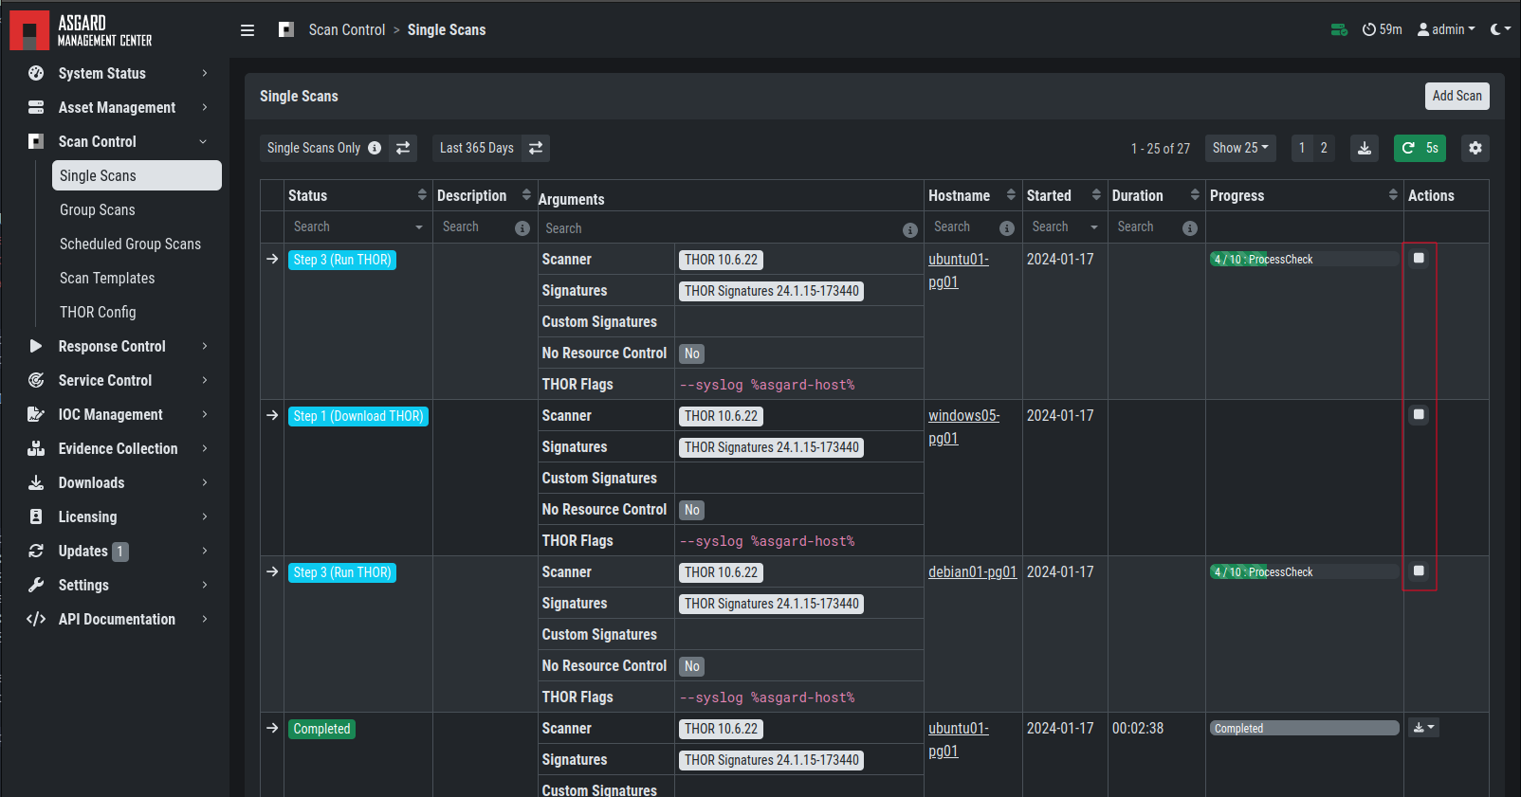
Task: Open the theme moon dropdown
Action: click(x=1500, y=29)
